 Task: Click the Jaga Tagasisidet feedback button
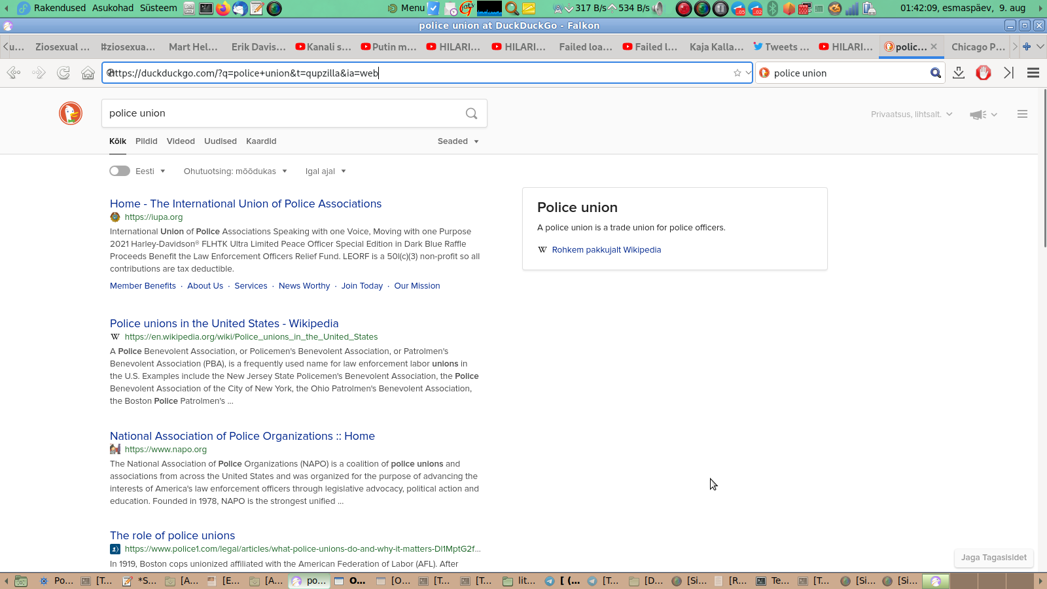pos(993,558)
